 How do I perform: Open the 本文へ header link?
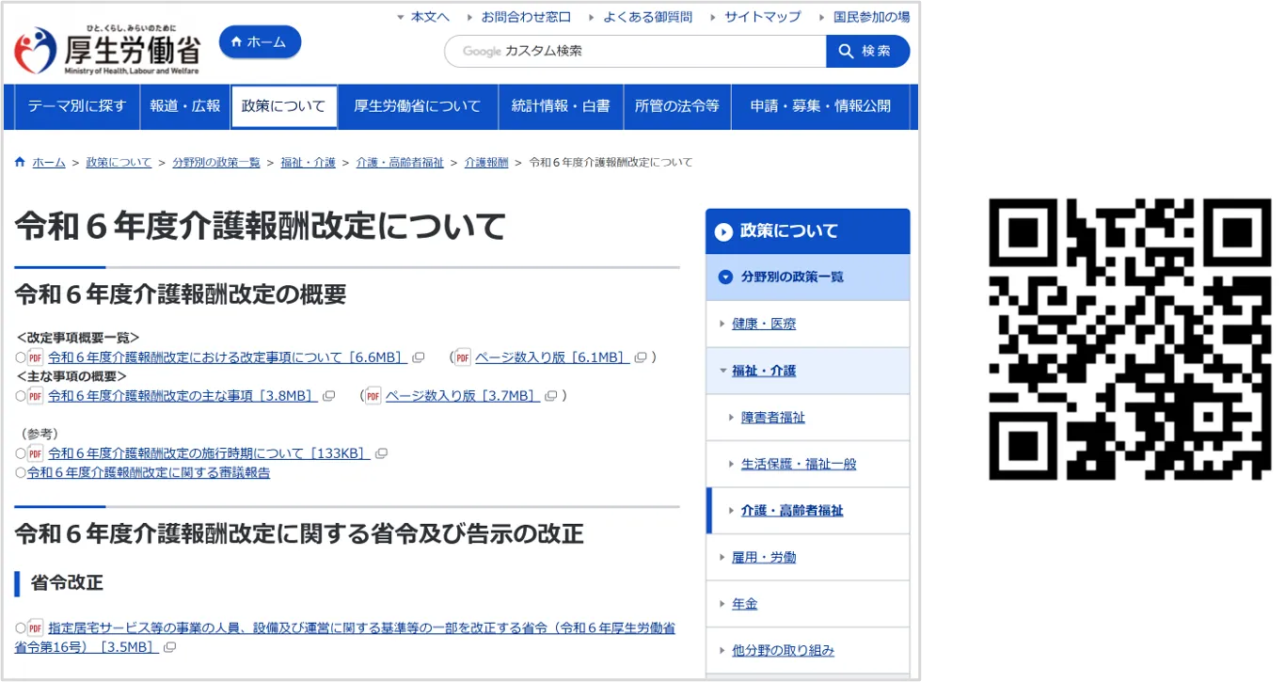(x=430, y=17)
